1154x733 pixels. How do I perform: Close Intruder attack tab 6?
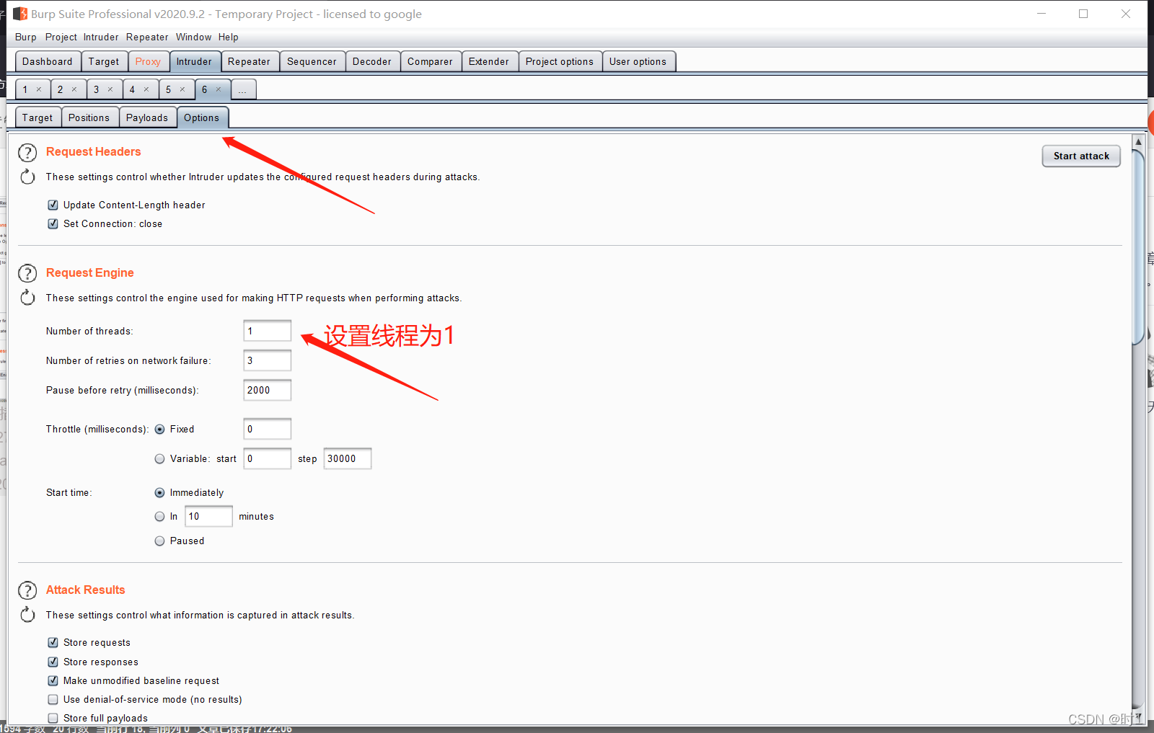pos(219,89)
